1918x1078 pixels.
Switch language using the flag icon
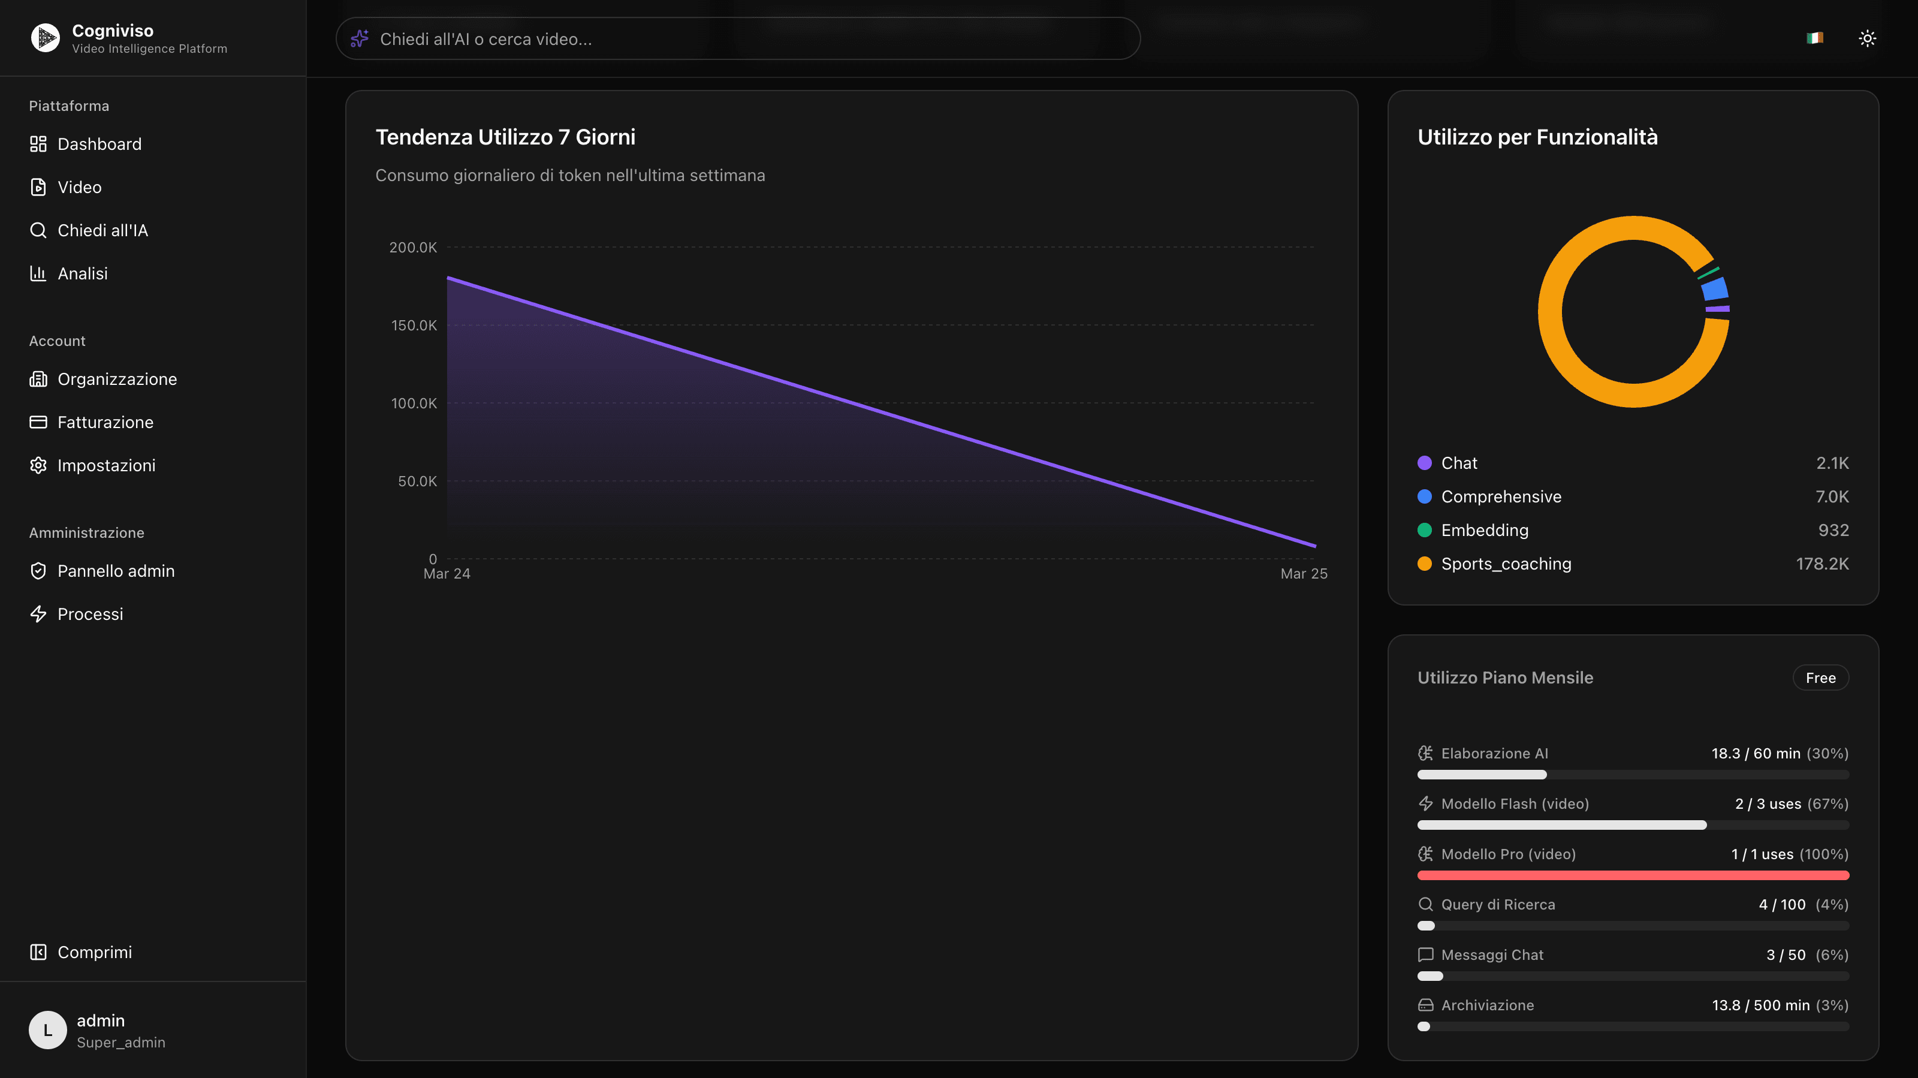click(x=1814, y=38)
